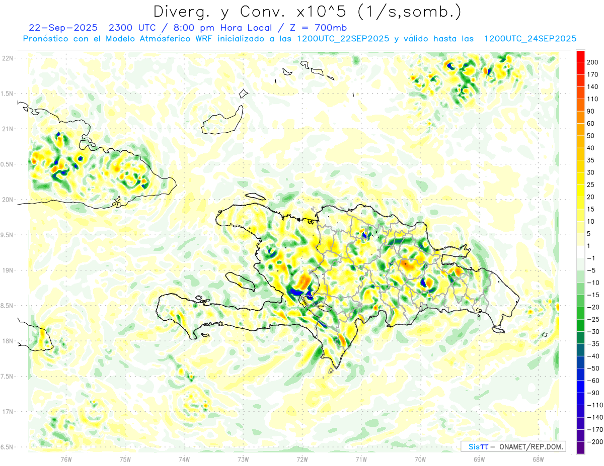The image size is (604, 466).
Task: Click the colorbar value -25
Action: 592,319
